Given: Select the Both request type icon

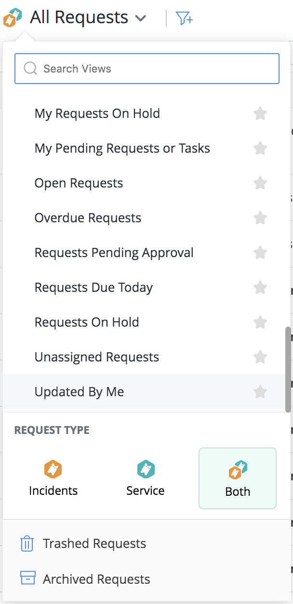Looking at the screenshot, I should click(x=238, y=470).
